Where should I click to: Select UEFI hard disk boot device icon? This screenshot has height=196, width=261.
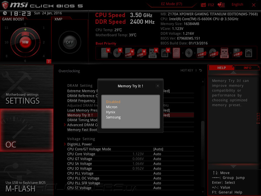click(x=105, y=53)
